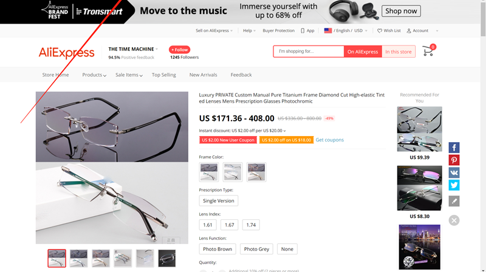
Task: Expand the Sale Items dropdown
Action: pos(129,75)
